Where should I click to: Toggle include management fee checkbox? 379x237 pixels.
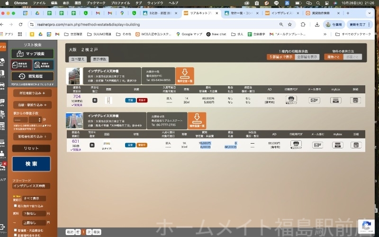point(16,230)
